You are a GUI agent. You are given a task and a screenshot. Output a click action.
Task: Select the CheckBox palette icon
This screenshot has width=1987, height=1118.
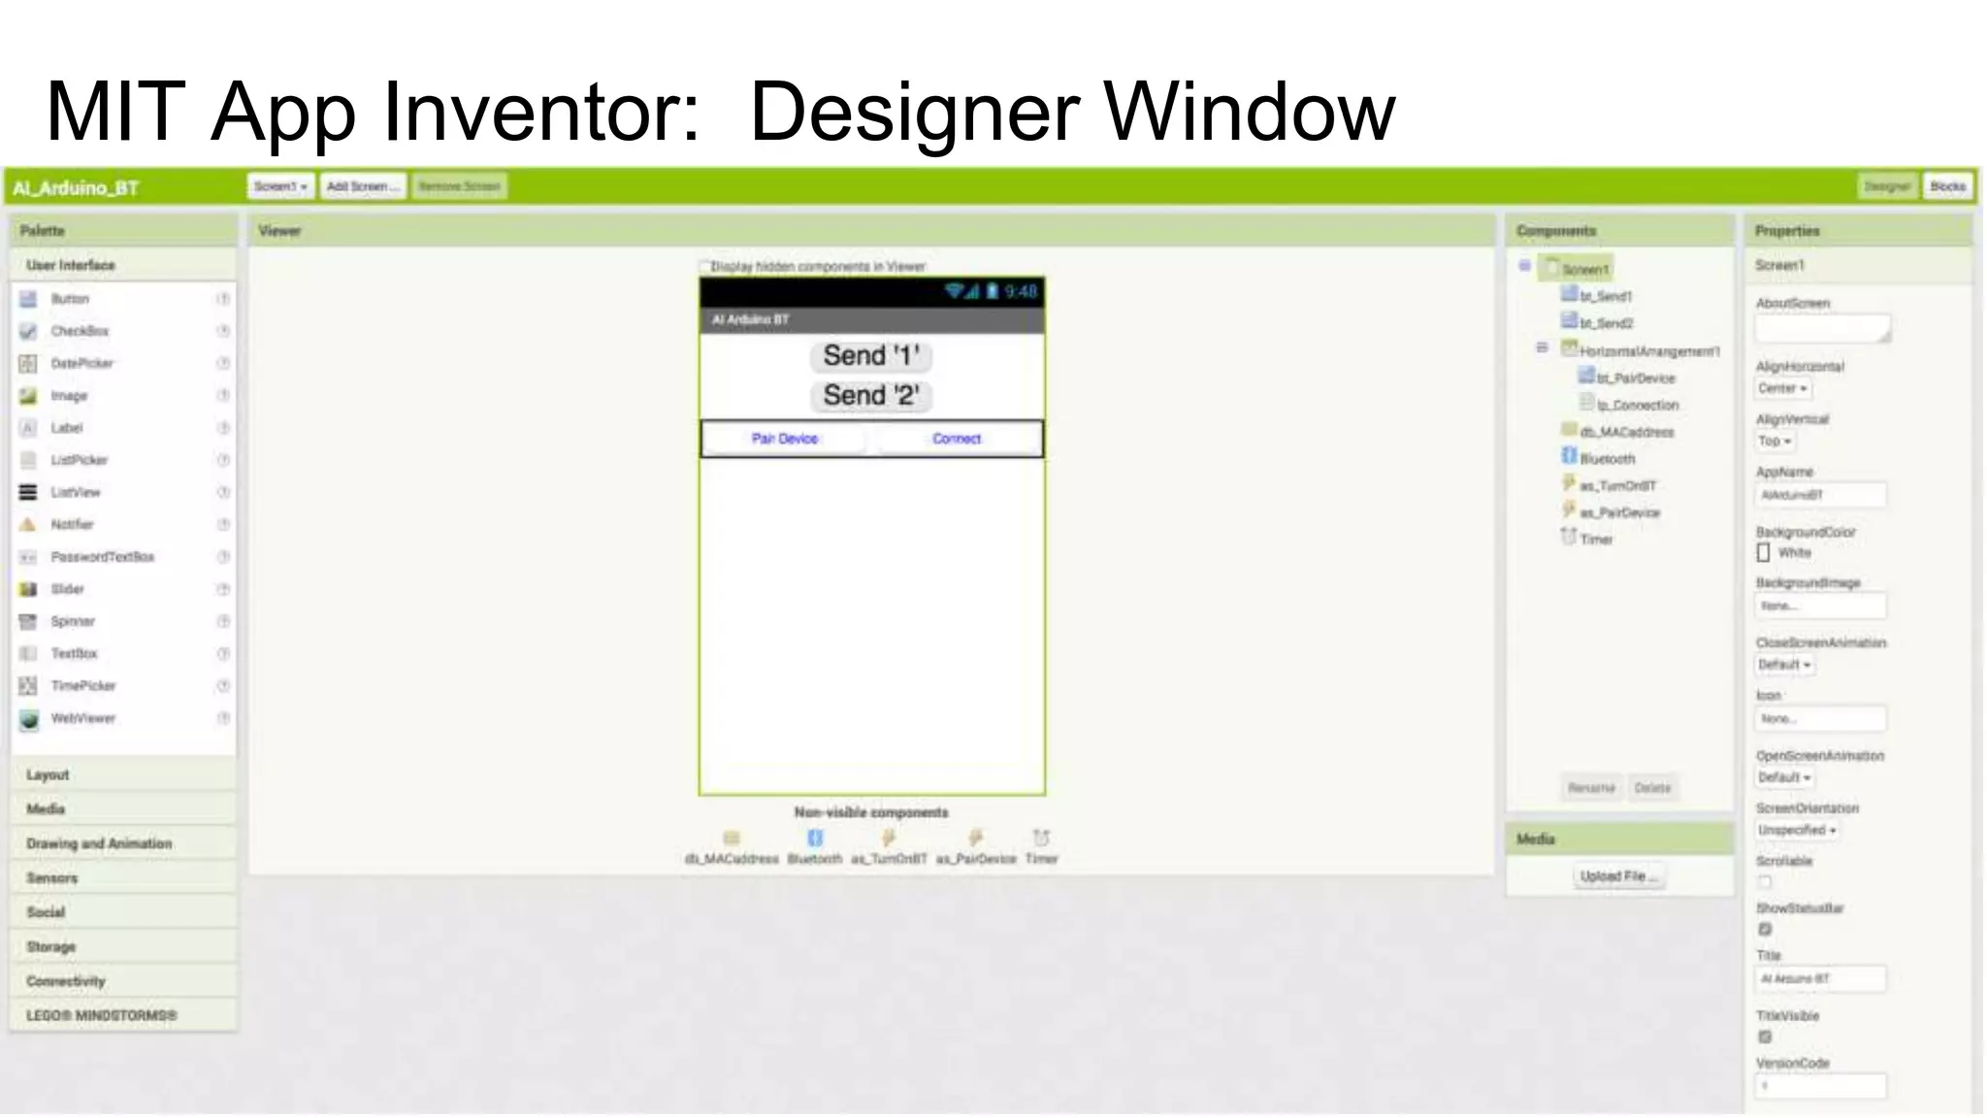[29, 331]
